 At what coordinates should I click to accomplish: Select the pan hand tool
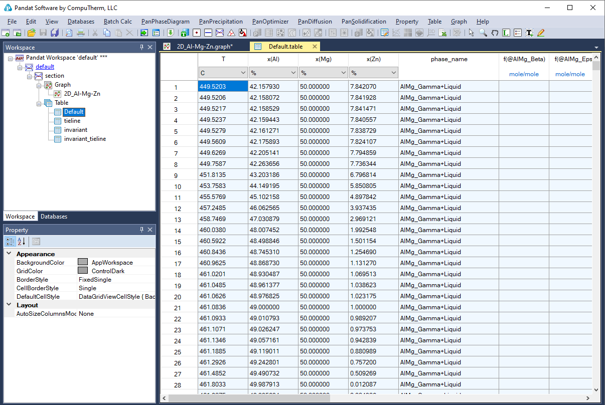(495, 33)
